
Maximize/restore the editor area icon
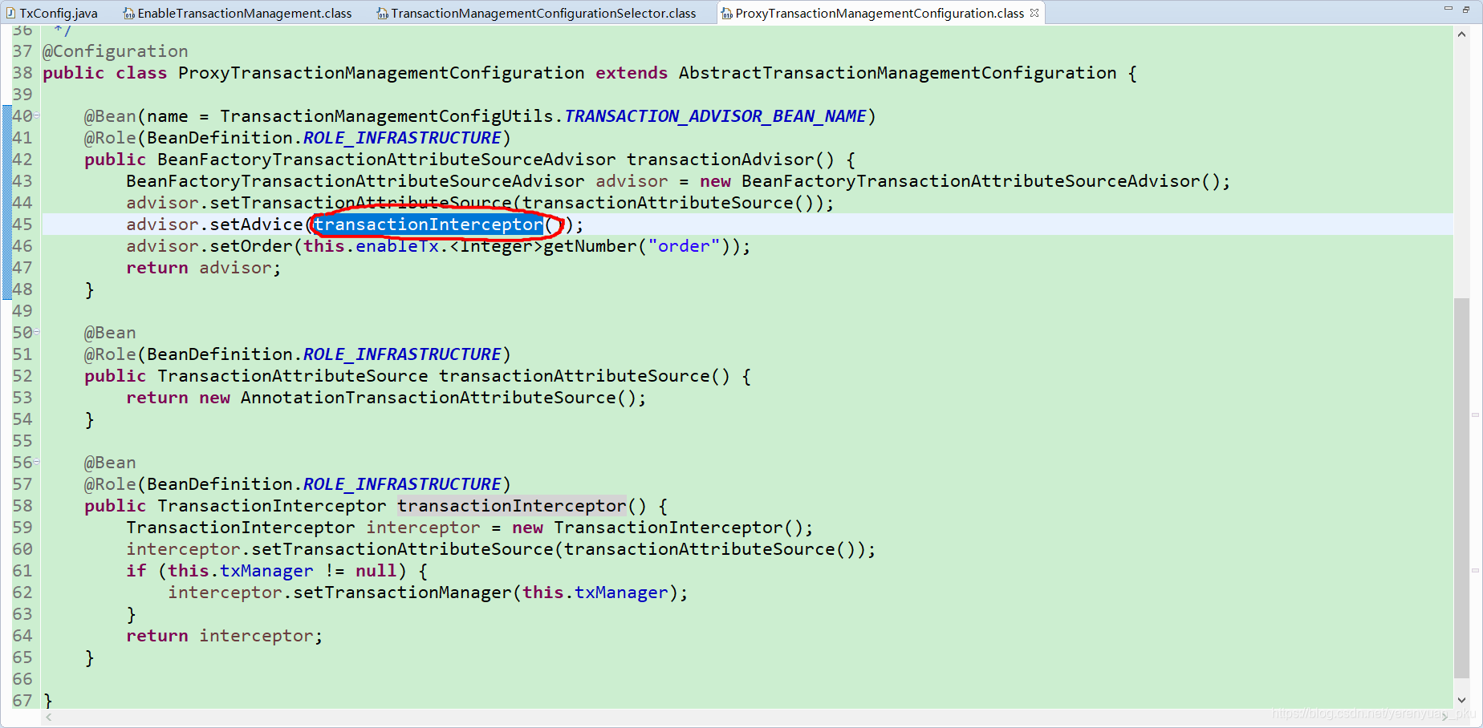pos(1466,9)
